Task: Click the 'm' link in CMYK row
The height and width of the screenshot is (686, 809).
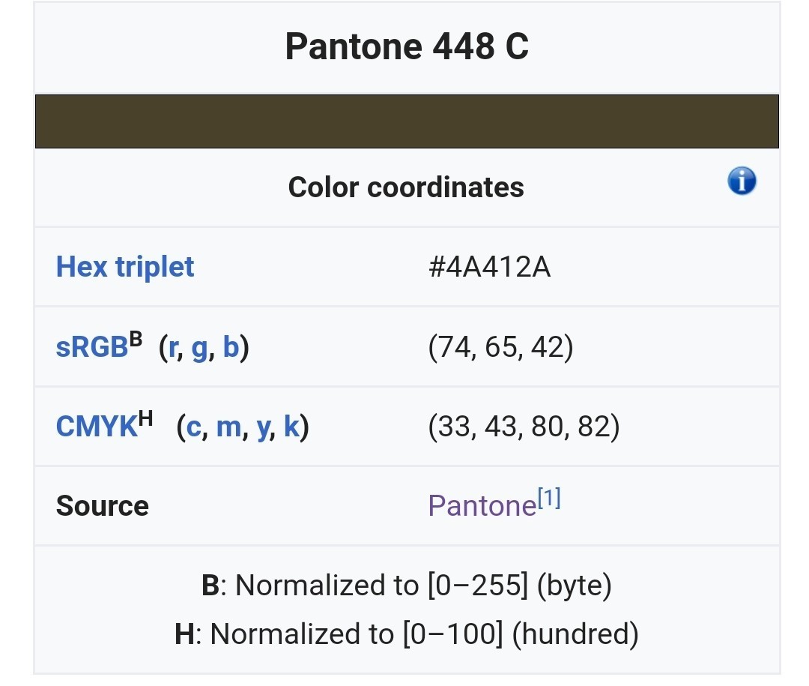Action: pos(228,427)
